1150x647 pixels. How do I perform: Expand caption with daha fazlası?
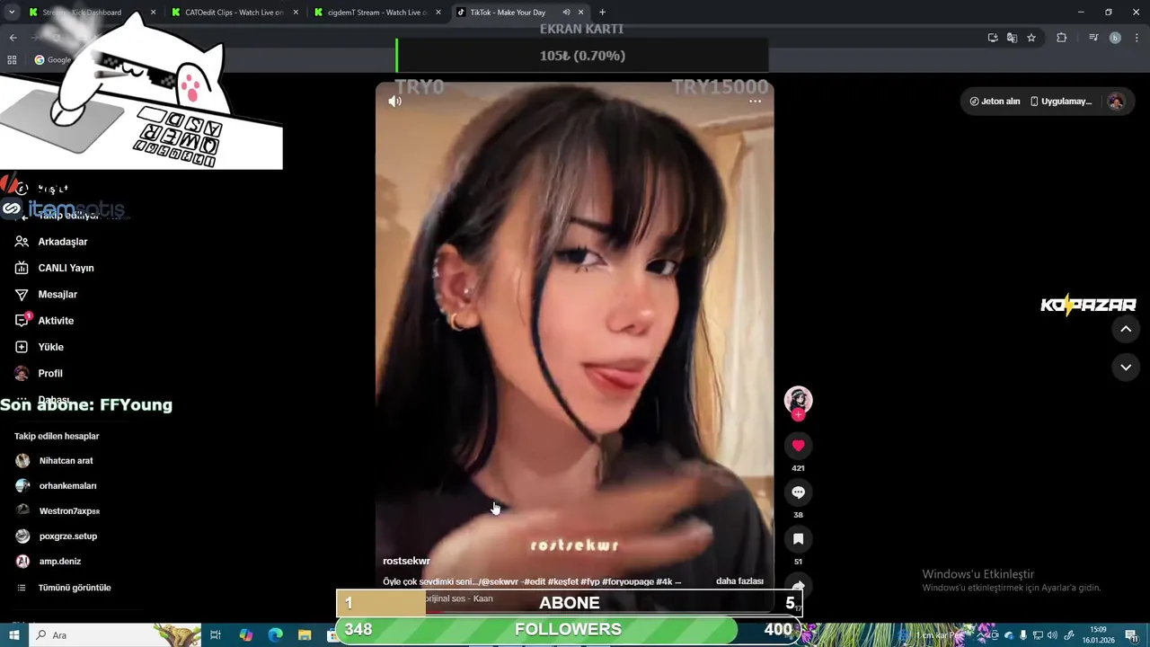tap(739, 581)
